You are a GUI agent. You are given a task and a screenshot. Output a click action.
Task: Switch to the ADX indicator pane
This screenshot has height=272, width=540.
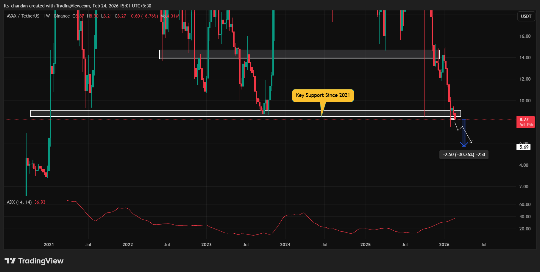[20, 202]
